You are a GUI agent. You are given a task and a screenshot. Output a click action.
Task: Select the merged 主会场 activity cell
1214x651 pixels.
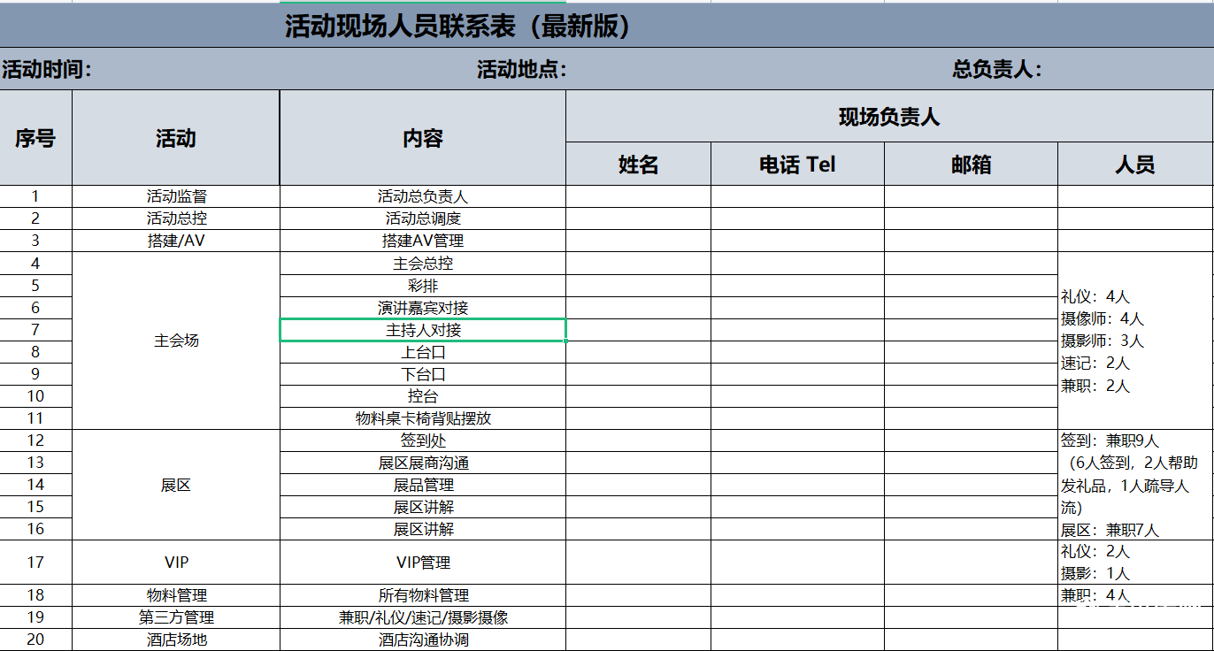click(x=176, y=341)
